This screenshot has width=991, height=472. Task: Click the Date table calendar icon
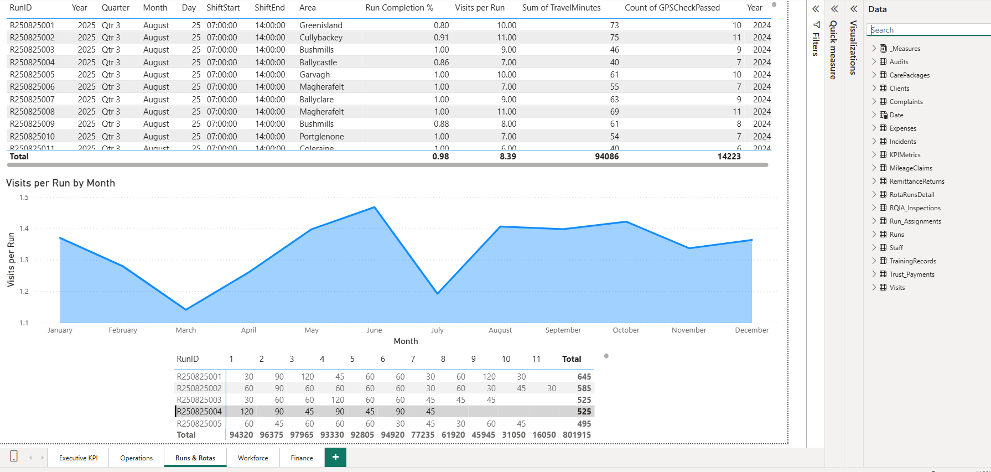tap(883, 115)
